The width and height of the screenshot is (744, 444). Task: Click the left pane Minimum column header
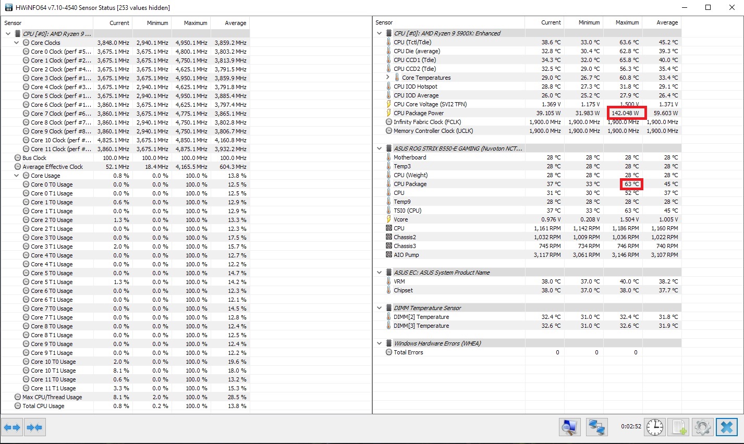click(x=152, y=23)
